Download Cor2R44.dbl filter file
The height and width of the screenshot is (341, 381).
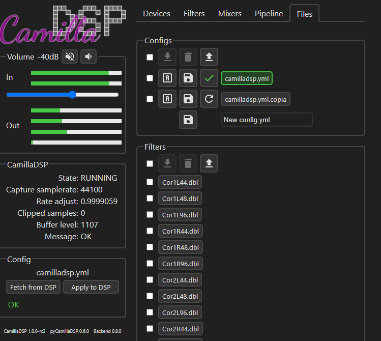181,329
